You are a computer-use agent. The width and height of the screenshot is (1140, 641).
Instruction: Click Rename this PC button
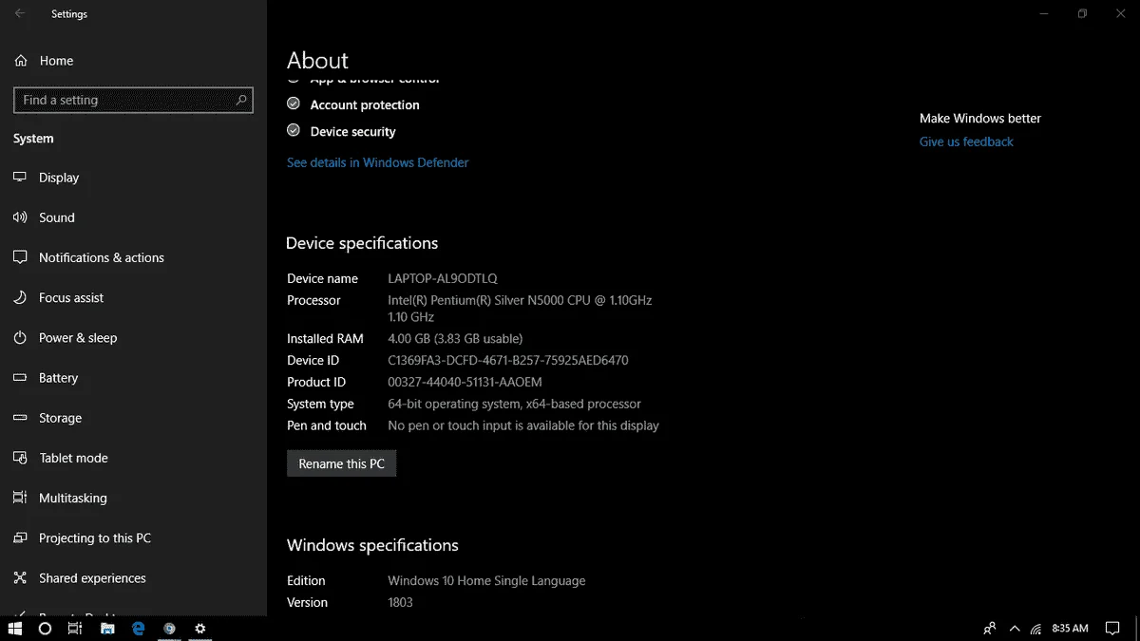tap(342, 463)
